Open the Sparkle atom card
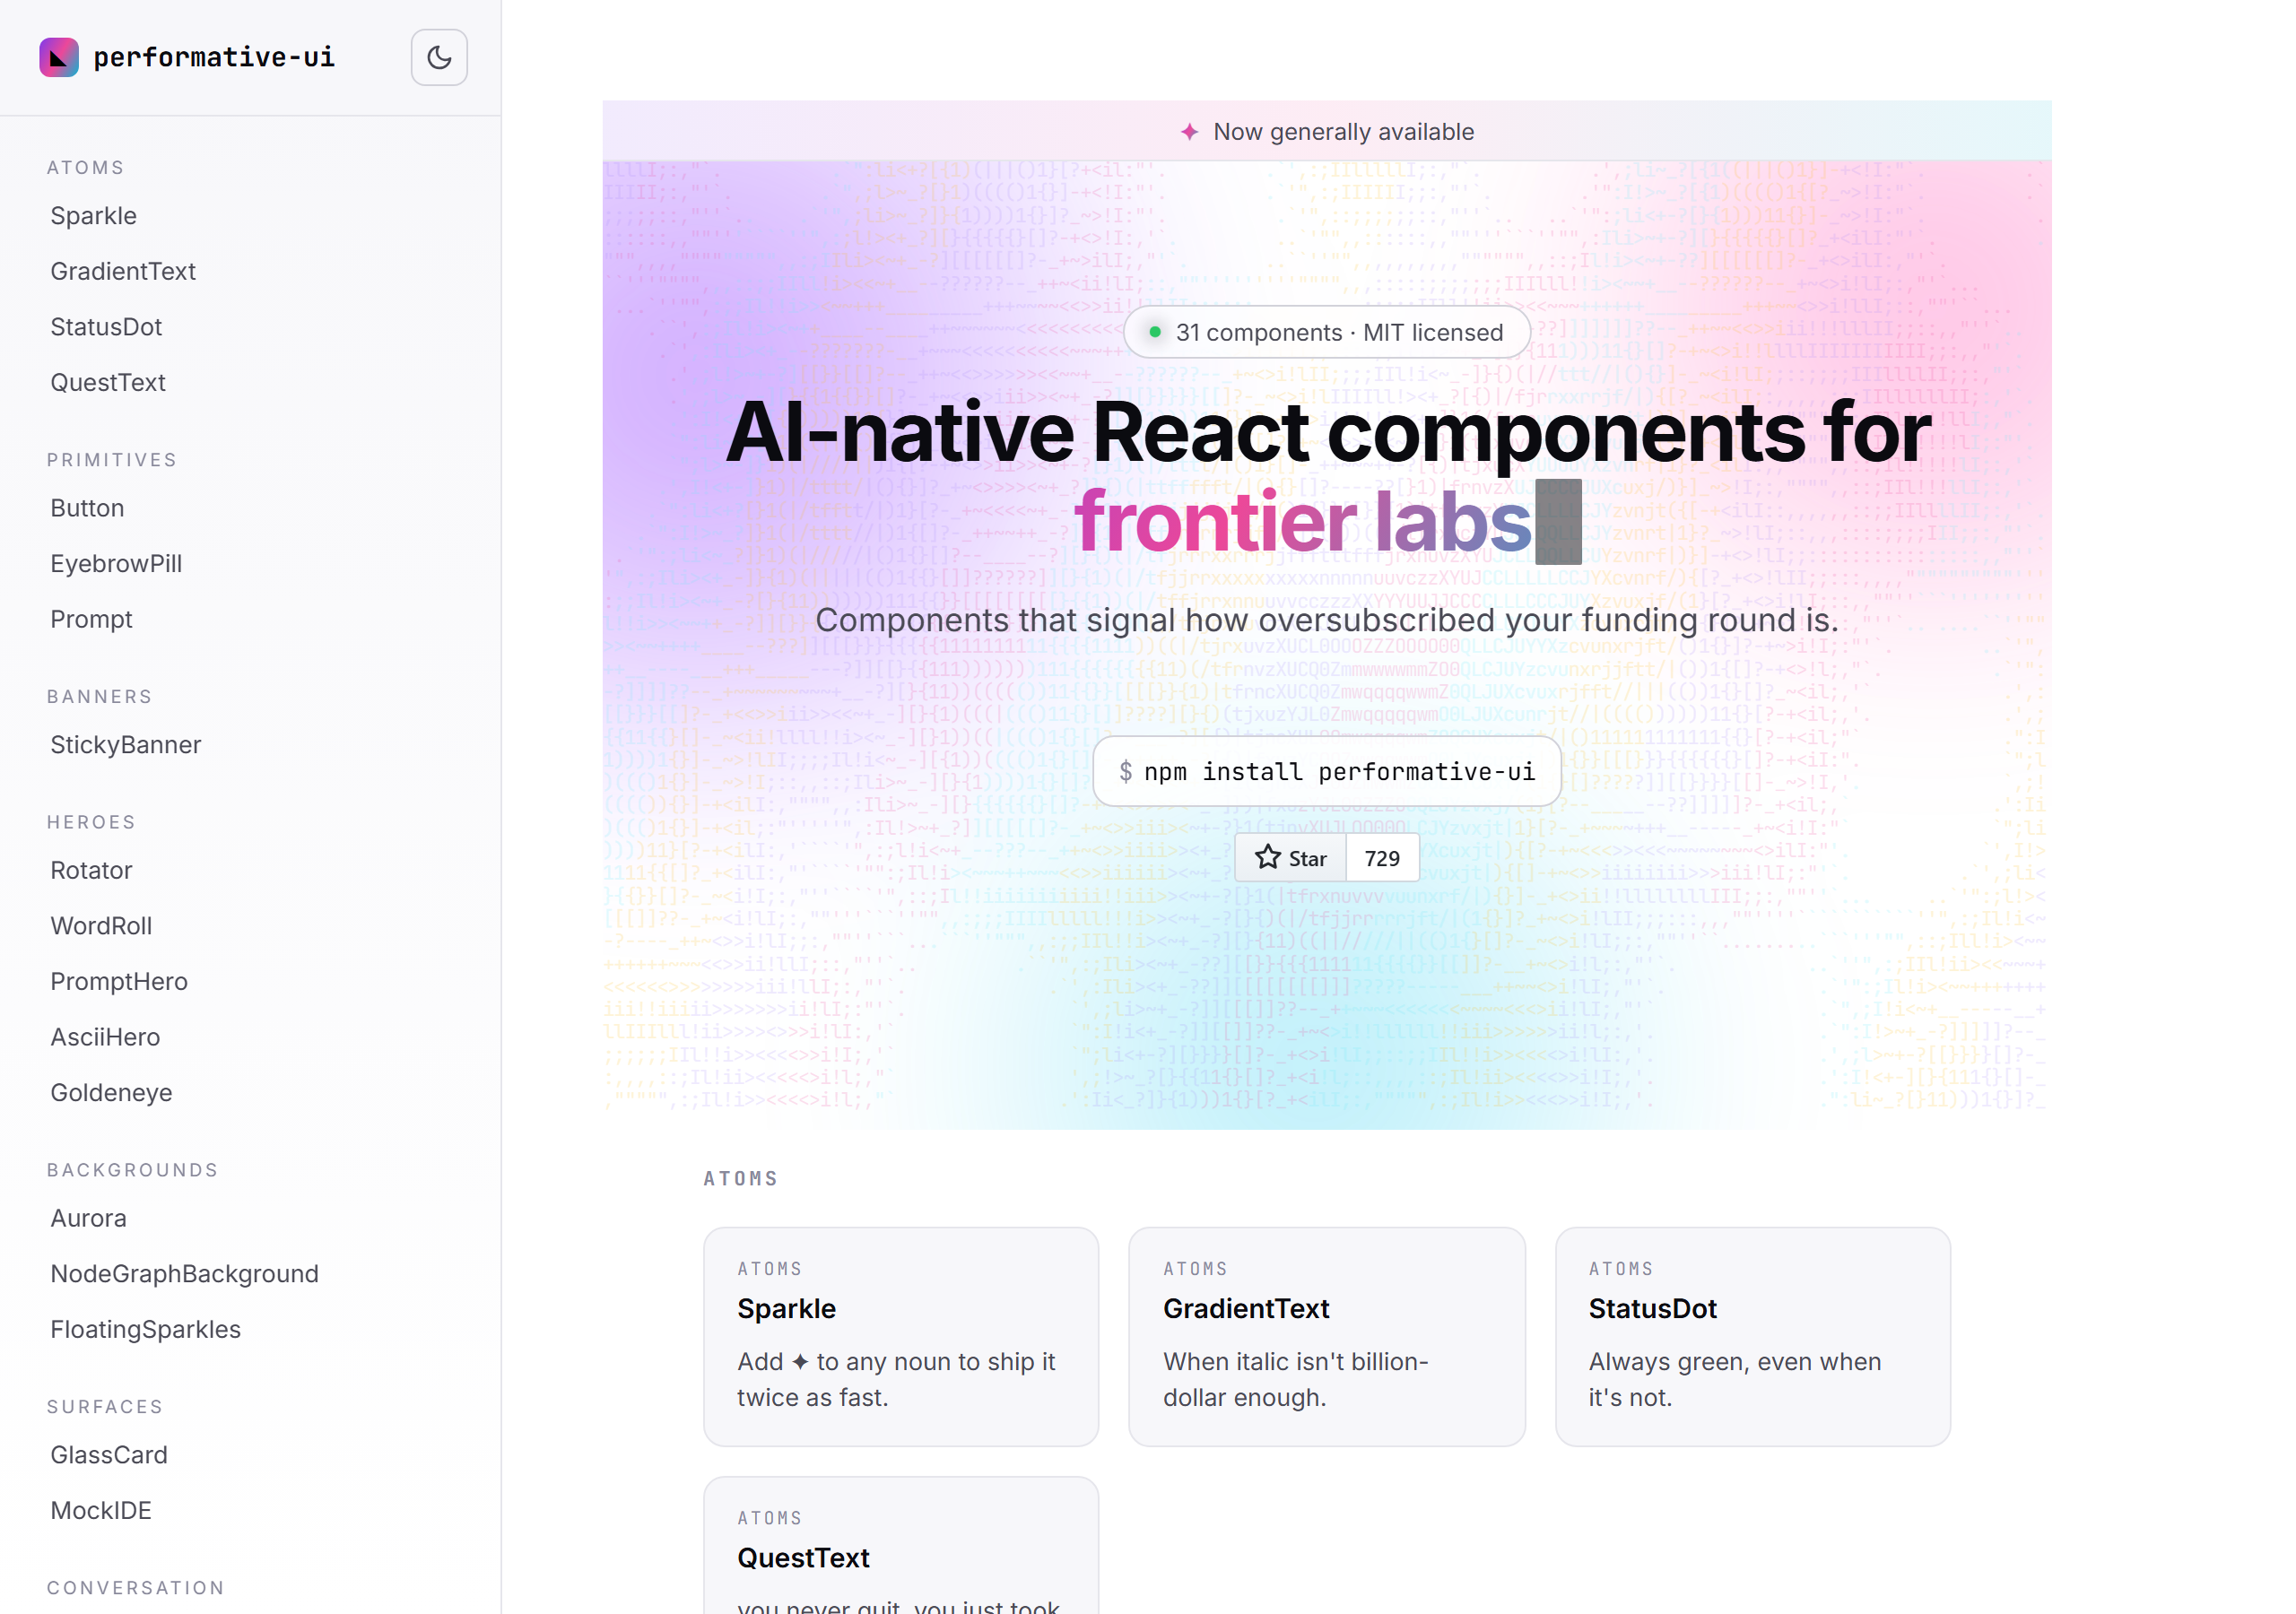The height and width of the screenshot is (1614, 2296). (901, 1336)
